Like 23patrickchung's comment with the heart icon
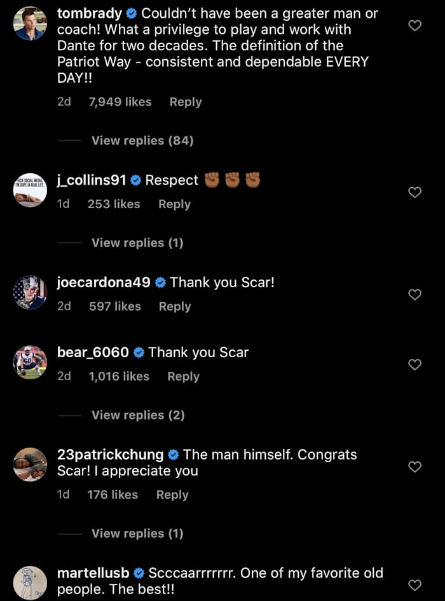This screenshot has height=601, width=445. point(414,467)
